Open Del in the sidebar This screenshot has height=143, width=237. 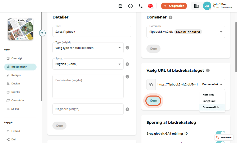tap(20, 140)
